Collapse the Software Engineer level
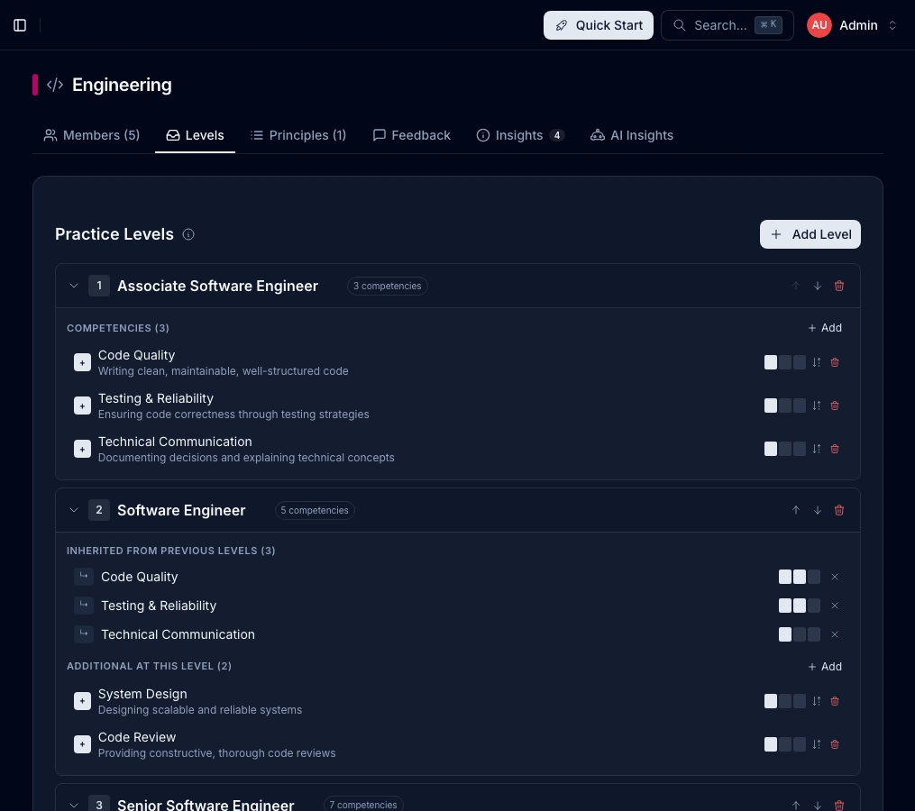Image resolution: width=915 pixels, height=811 pixels. click(x=74, y=511)
